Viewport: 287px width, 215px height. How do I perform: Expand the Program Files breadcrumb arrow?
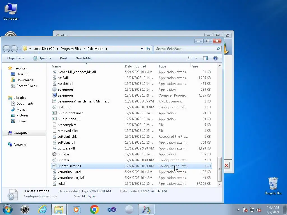[84, 49]
